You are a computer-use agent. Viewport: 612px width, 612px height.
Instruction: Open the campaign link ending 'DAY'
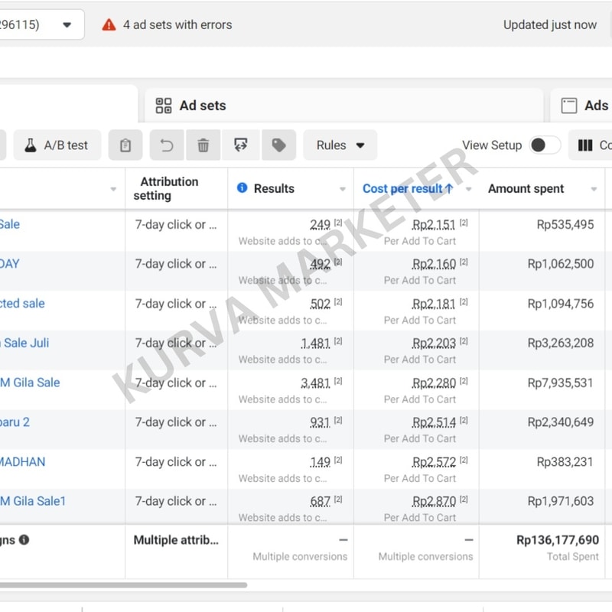click(10, 264)
